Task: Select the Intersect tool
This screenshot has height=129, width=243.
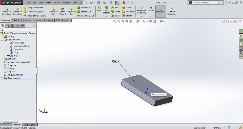Action: (x=128, y=12)
